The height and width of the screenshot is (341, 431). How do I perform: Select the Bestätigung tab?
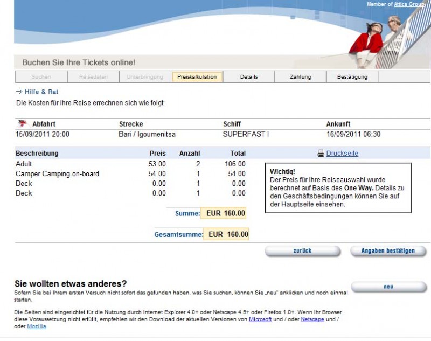click(x=352, y=77)
